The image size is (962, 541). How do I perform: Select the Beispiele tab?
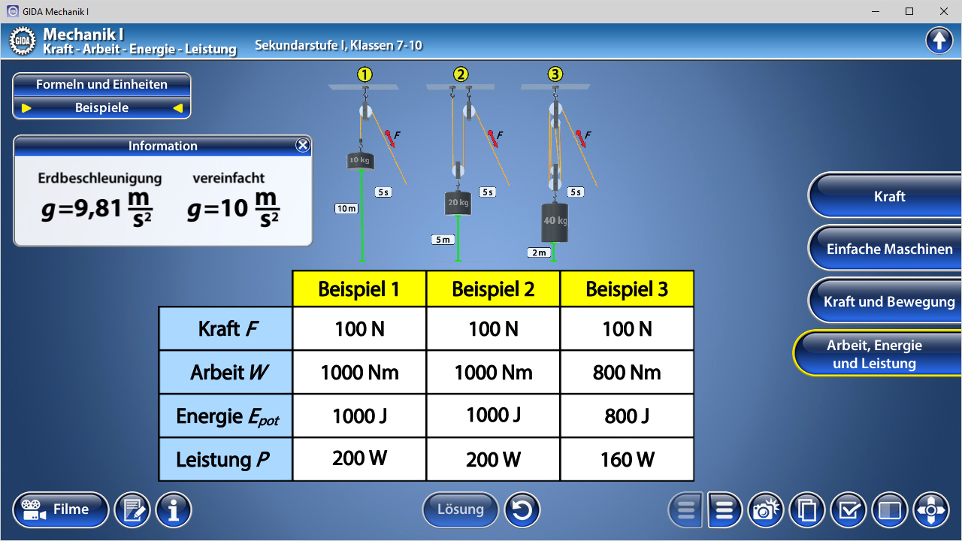tap(102, 108)
